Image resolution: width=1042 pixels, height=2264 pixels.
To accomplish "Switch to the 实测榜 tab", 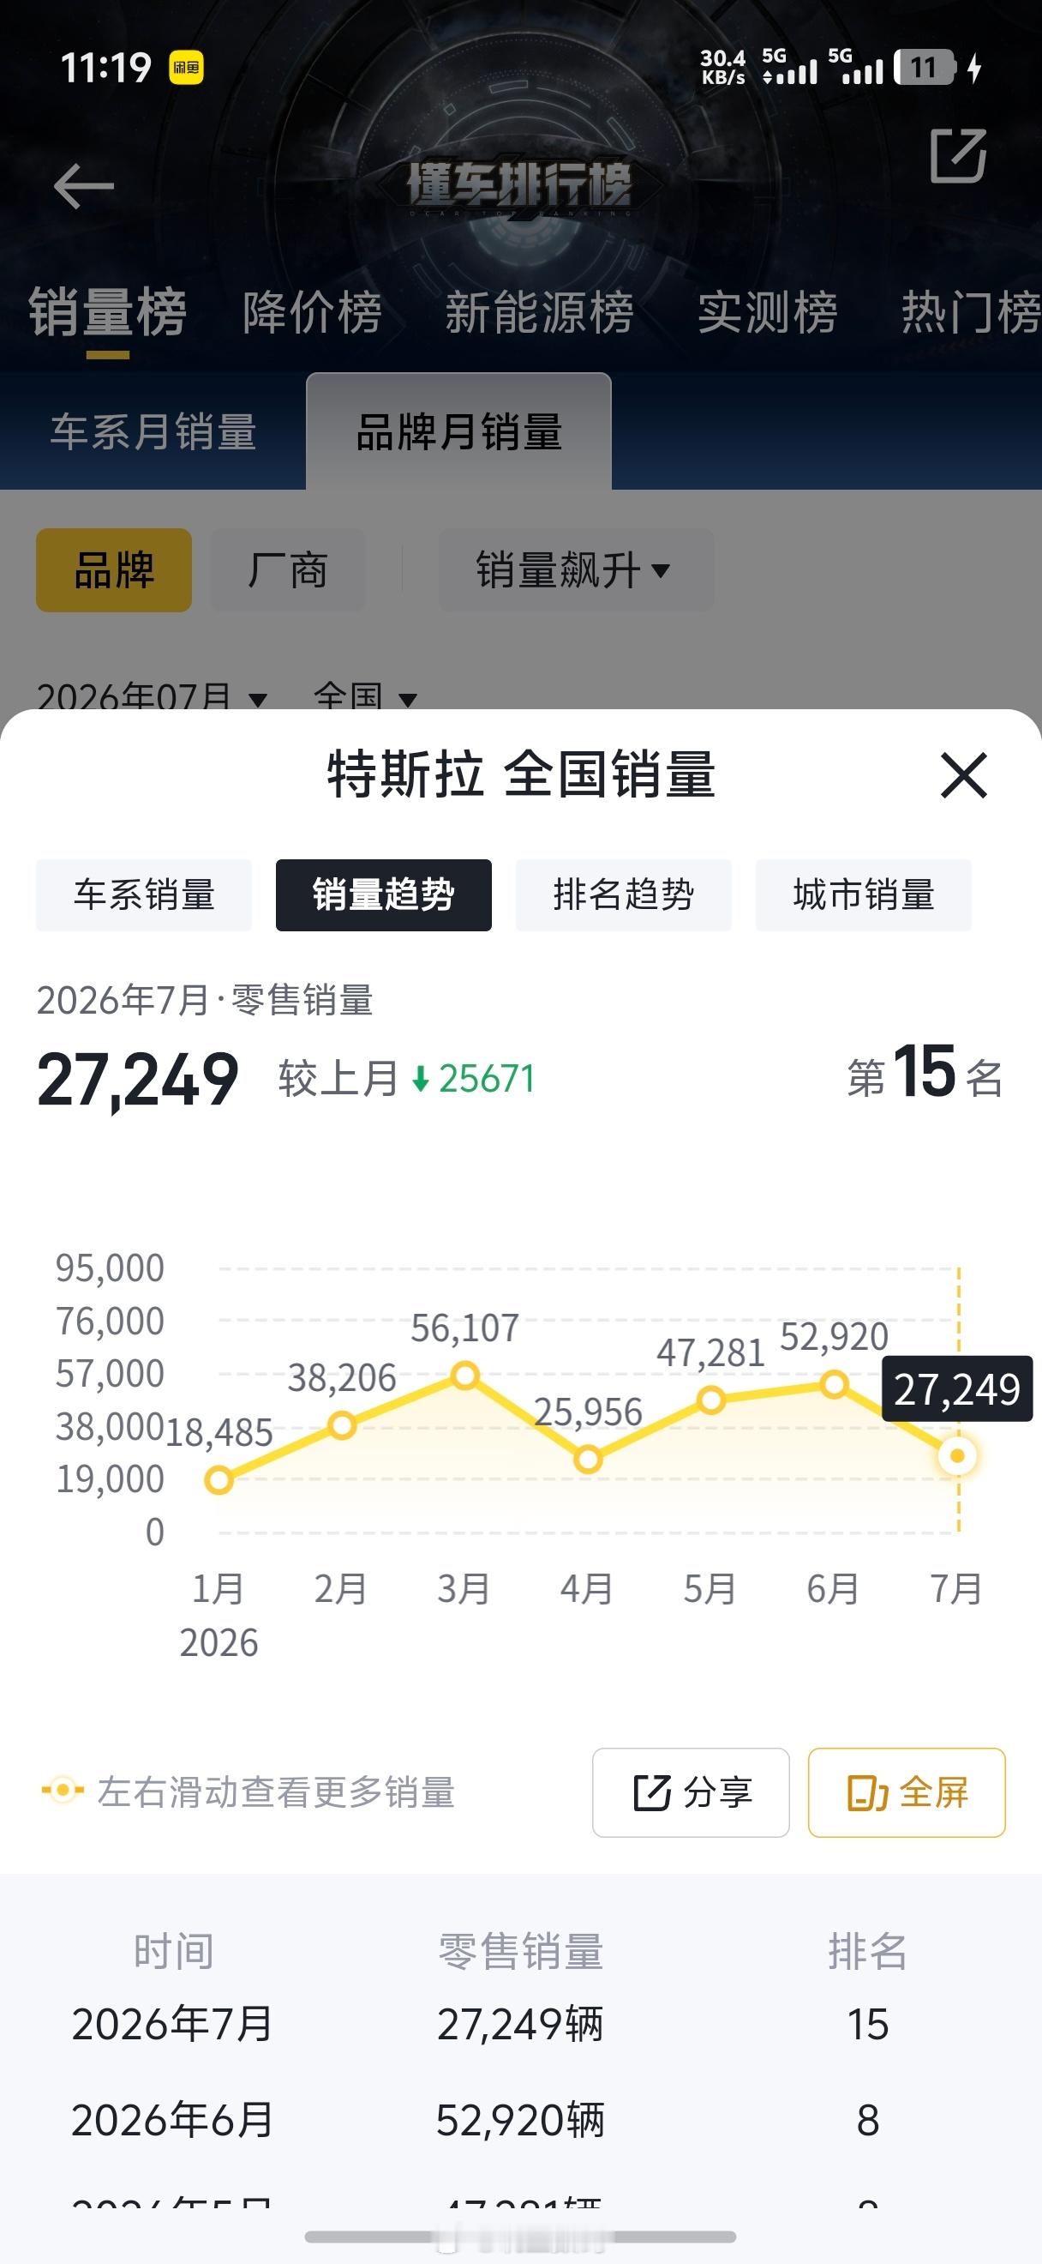I will [767, 313].
